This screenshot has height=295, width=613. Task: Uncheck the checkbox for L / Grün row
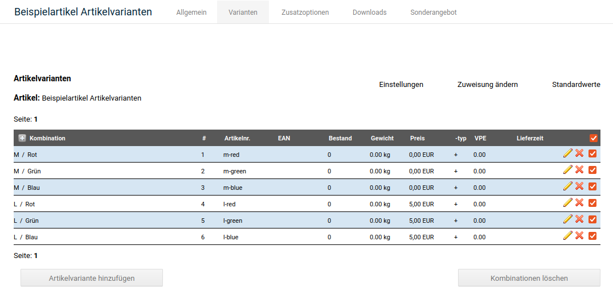(592, 219)
